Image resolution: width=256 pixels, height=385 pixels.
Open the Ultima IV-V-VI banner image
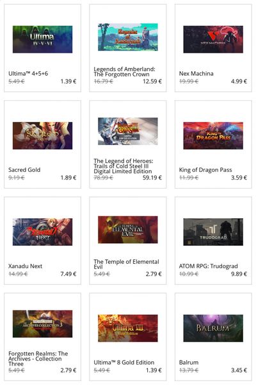(42, 39)
